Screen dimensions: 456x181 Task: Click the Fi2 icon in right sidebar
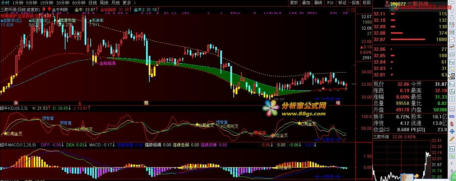(x=452, y=84)
